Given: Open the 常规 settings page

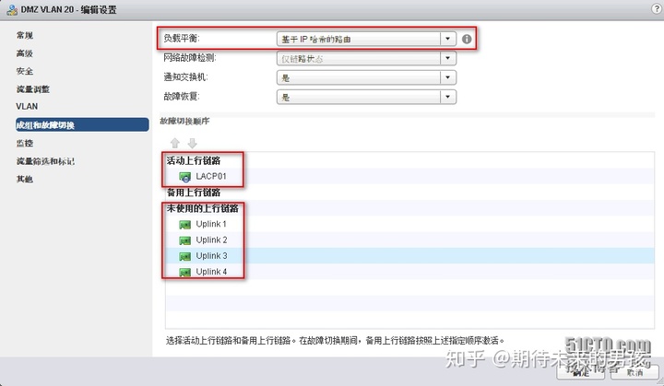Looking at the screenshot, I should tap(25, 36).
